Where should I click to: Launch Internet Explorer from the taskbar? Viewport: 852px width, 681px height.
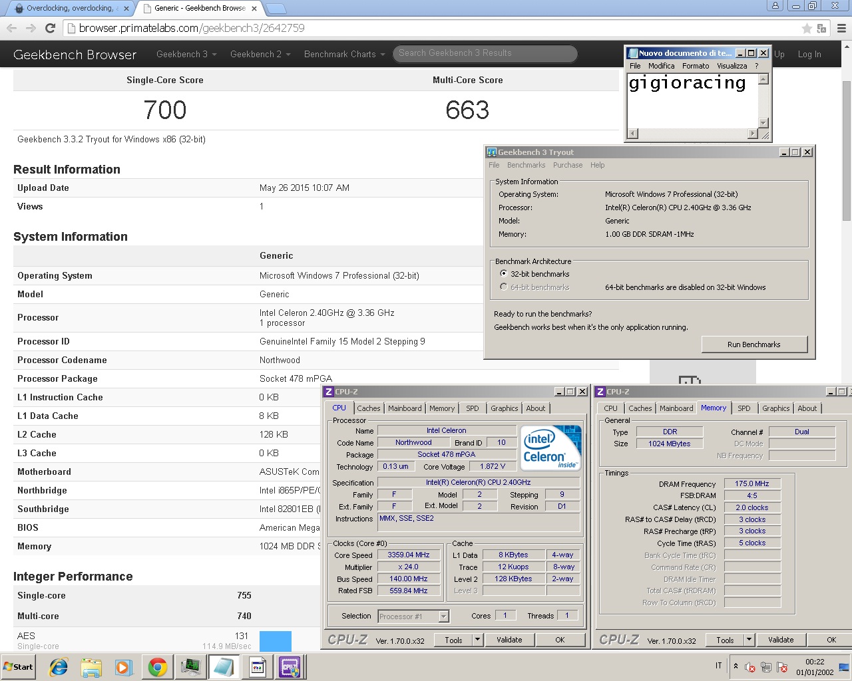point(59,667)
